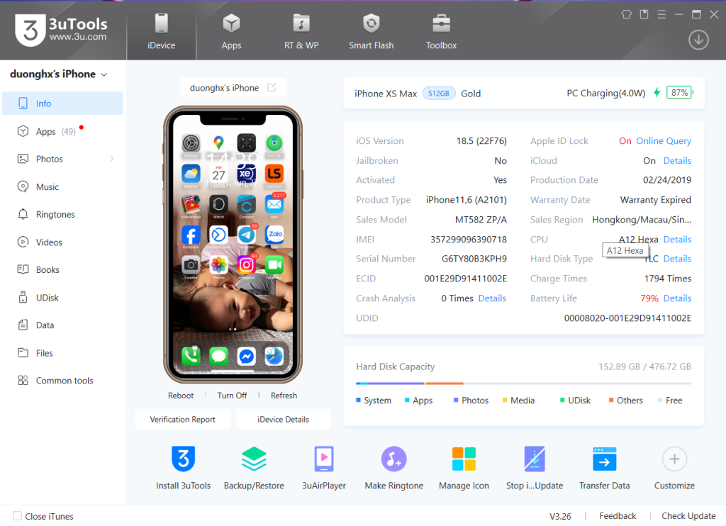Click the 512GB storage badge
Viewport: 726px width, 526px height.
click(438, 93)
